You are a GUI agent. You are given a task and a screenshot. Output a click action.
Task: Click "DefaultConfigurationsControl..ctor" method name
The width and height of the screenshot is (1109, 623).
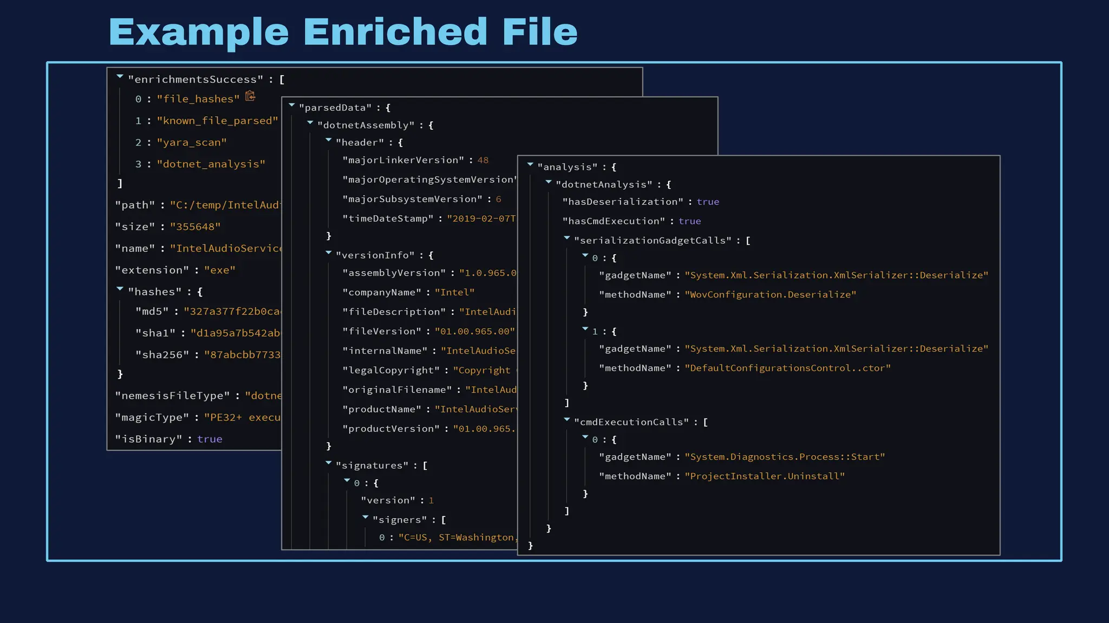click(x=787, y=368)
